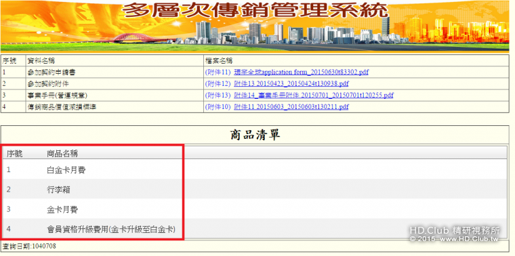Select the 行李箱 product row
Screen dimensions: 515x256
[255, 190]
